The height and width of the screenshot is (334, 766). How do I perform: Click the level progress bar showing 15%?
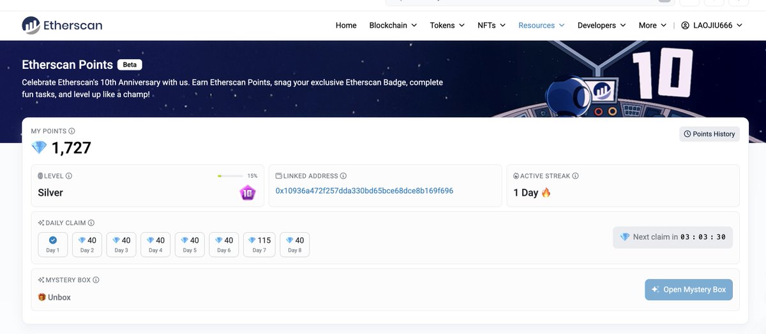pos(230,176)
